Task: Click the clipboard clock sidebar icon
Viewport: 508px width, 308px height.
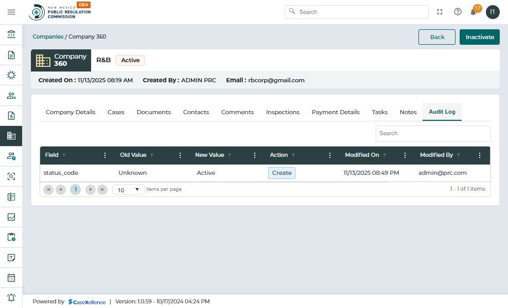Action: [x=11, y=237]
